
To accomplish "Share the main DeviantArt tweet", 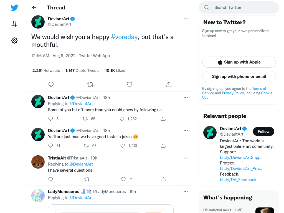I will (x=169, y=84).
